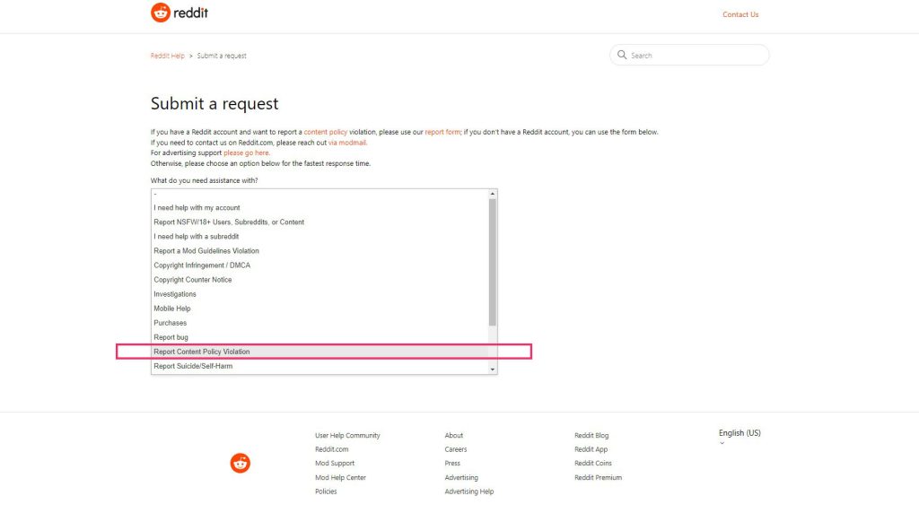Click the listbox scroll down arrow
Viewport: 919px width, 513px height.
[x=492, y=369]
